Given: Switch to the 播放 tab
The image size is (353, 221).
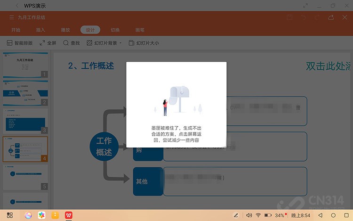Looking at the screenshot, I should [65, 30].
